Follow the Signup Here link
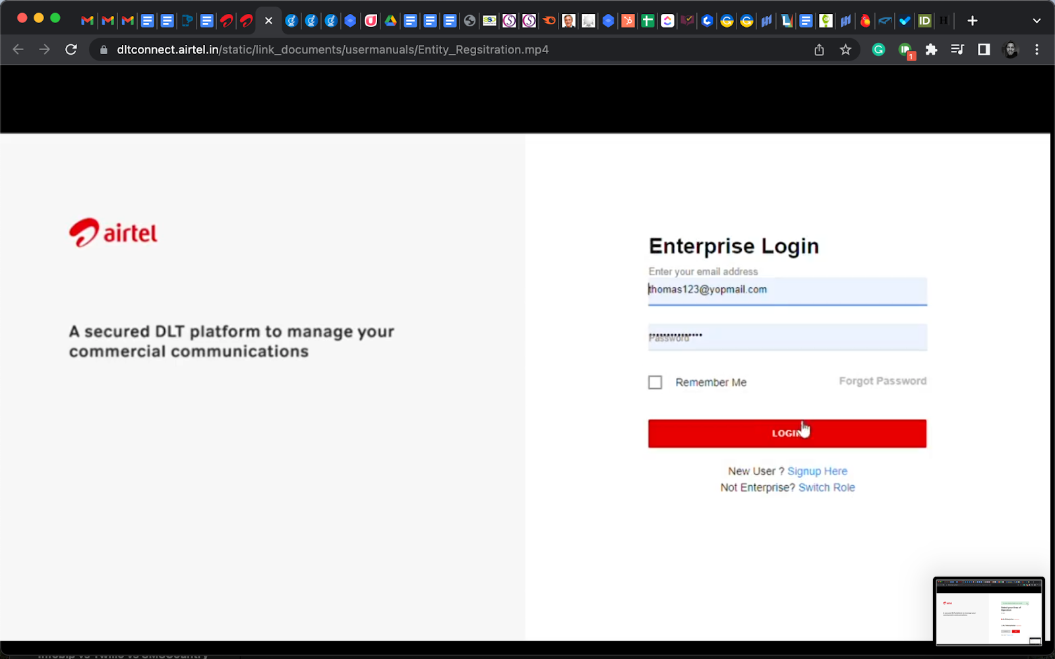The height and width of the screenshot is (659, 1055). click(x=817, y=471)
